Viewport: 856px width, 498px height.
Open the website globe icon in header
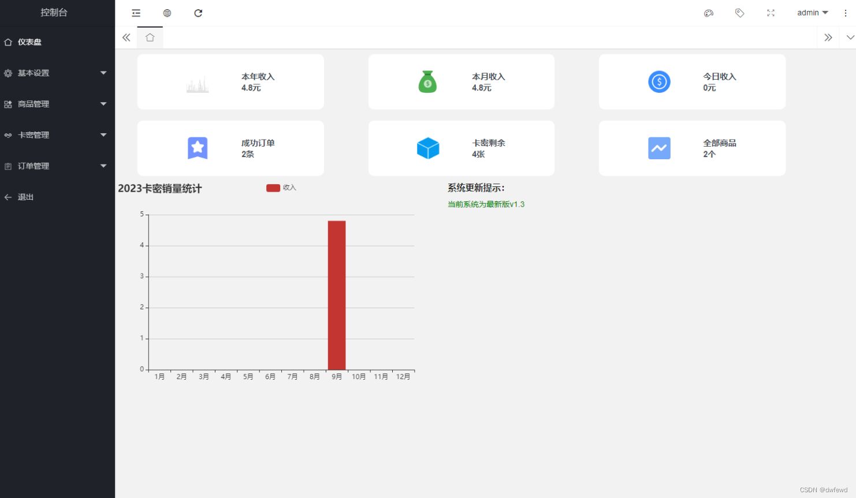(x=167, y=13)
